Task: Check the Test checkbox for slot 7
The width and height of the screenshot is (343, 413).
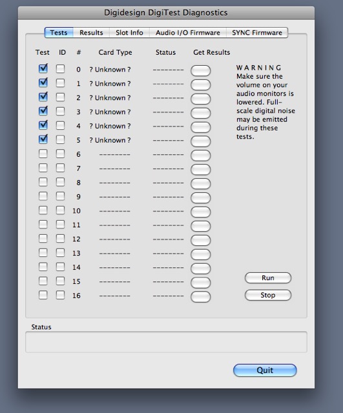Action: [x=43, y=168]
